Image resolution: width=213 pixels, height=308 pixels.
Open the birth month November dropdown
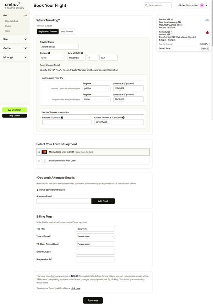pos(77,58)
